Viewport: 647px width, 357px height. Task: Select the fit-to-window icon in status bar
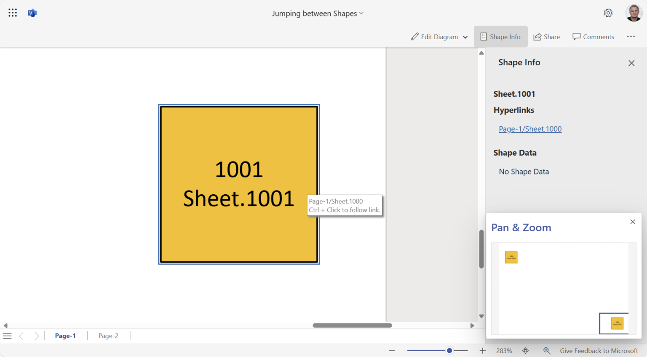pyautogui.click(x=525, y=350)
